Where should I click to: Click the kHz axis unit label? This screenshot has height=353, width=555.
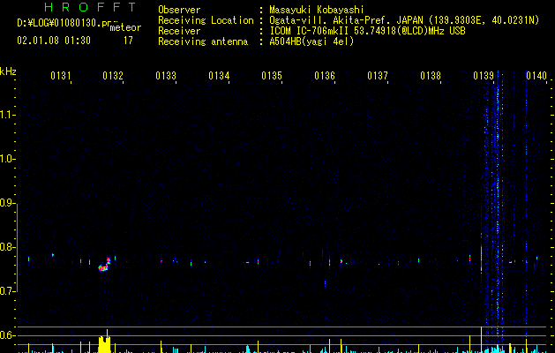tap(8, 71)
